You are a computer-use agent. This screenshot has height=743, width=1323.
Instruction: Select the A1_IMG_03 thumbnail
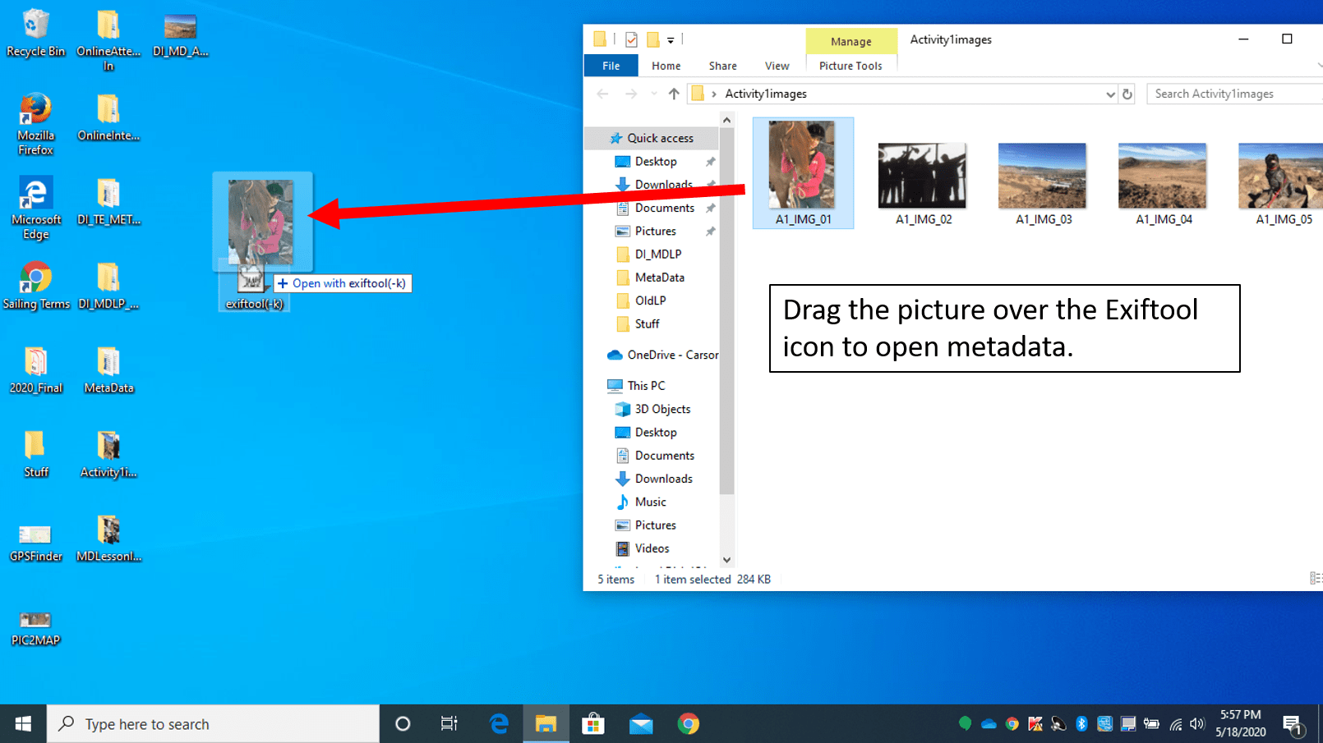coord(1042,182)
